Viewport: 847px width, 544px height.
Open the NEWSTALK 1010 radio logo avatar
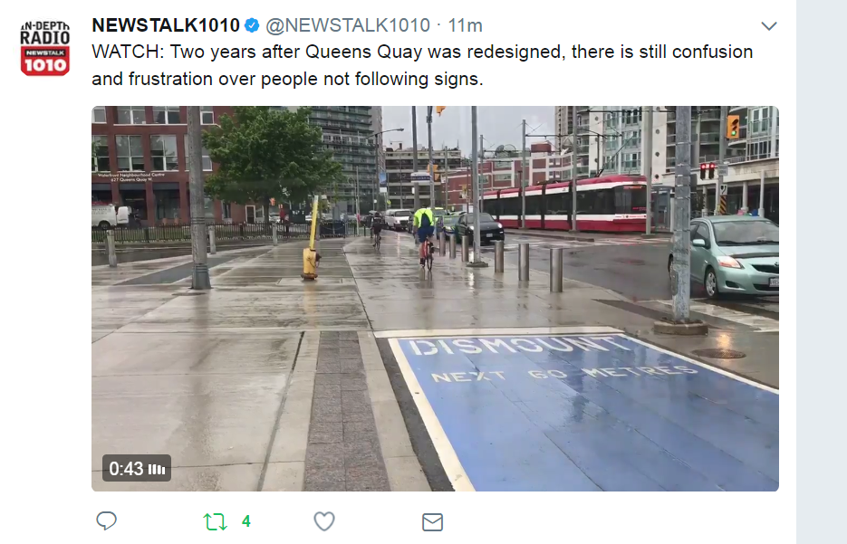(44, 48)
